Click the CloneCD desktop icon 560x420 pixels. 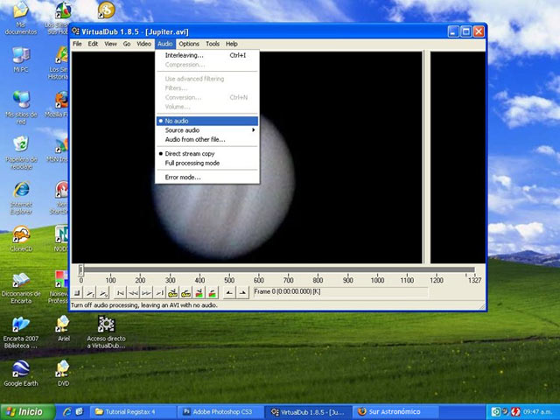20,234
